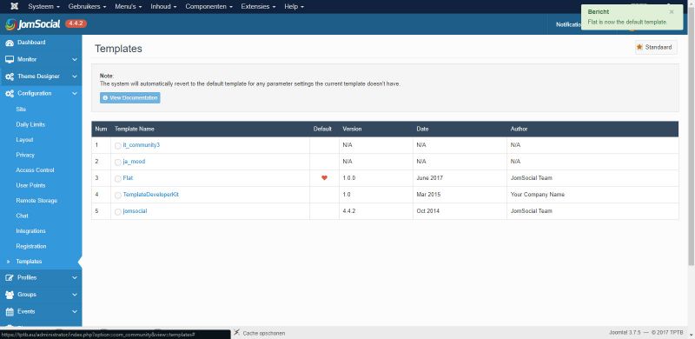This screenshot has width=695, height=339.
Task: Open the Menu's dropdown menu
Action: coord(128,7)
